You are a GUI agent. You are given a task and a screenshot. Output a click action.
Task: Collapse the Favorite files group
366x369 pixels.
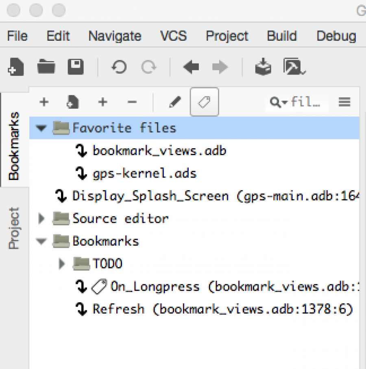pos(41,128)
